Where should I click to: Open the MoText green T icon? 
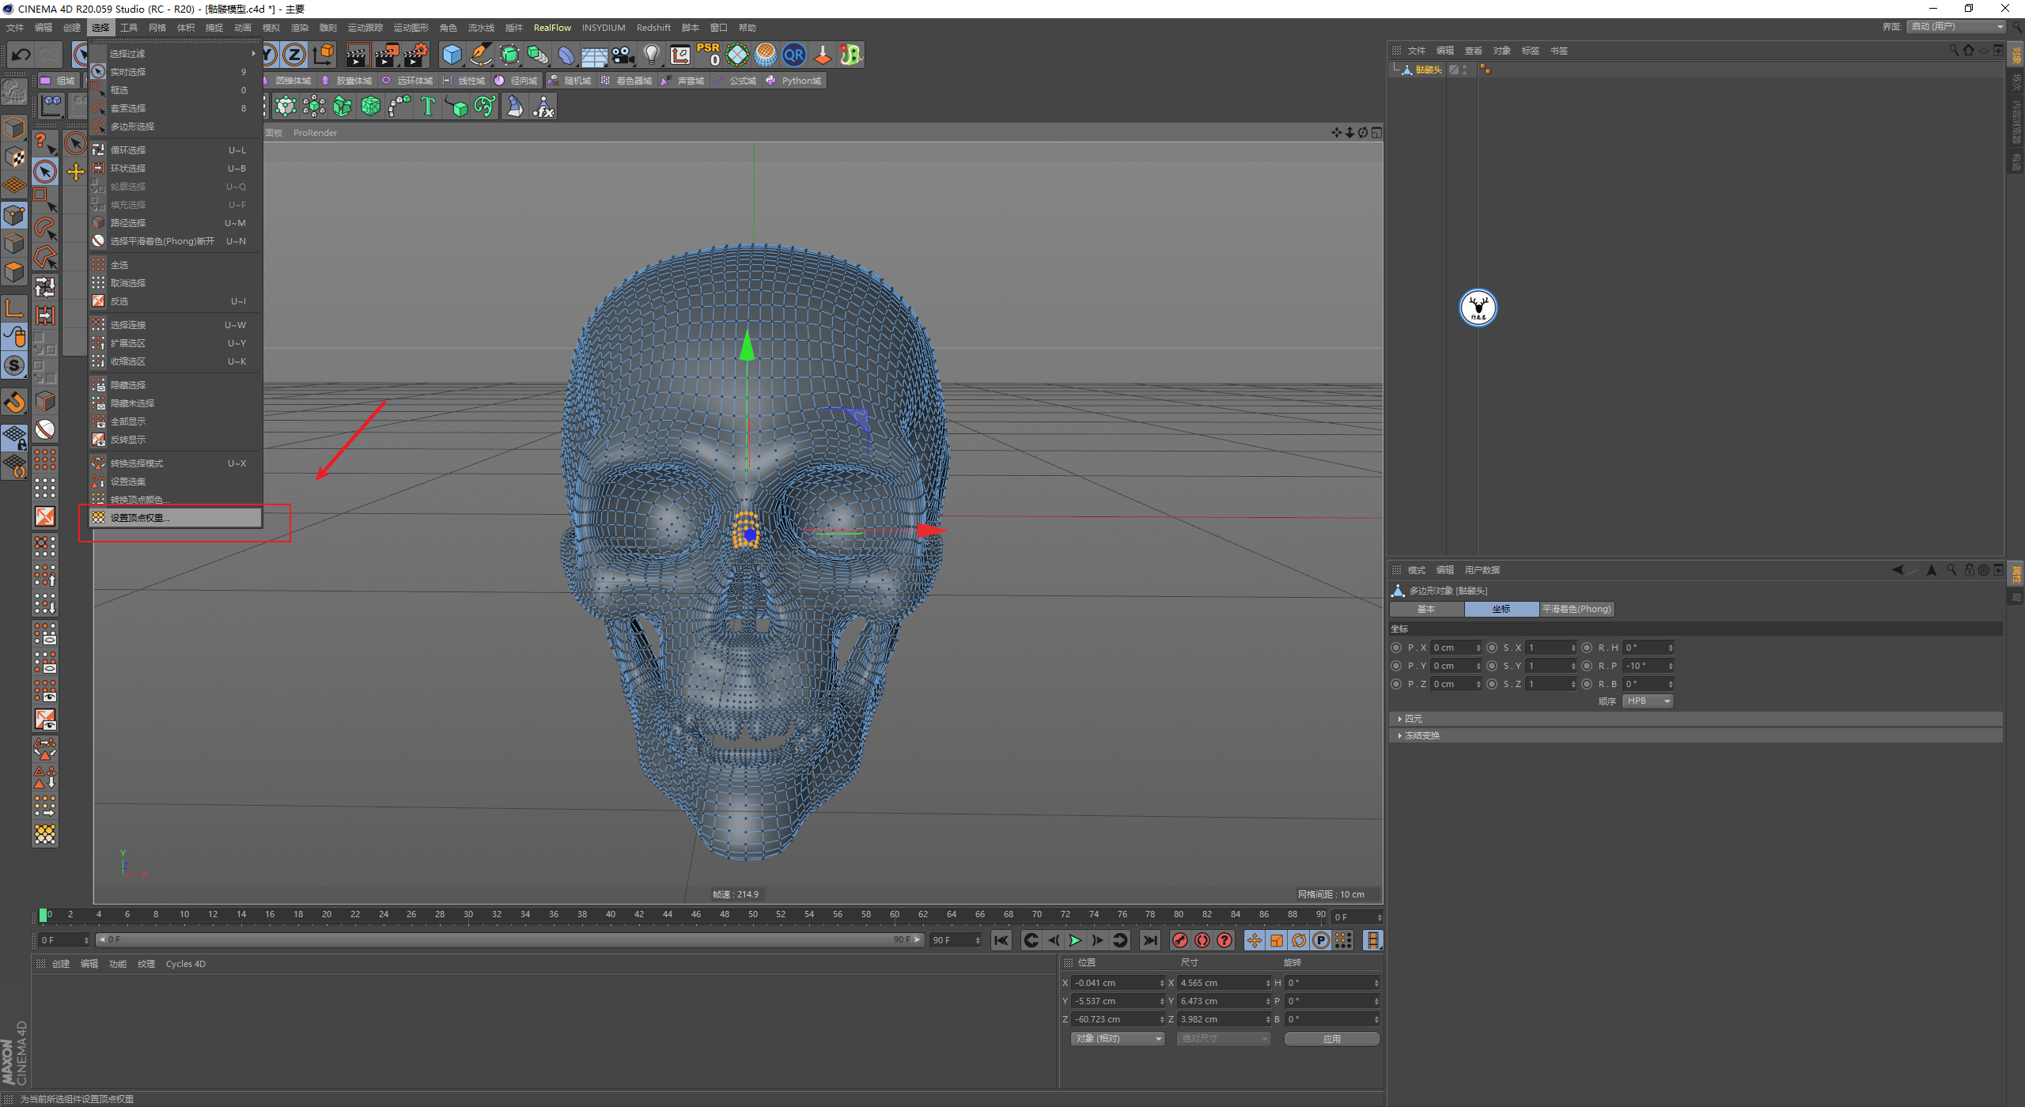point(428,106)
